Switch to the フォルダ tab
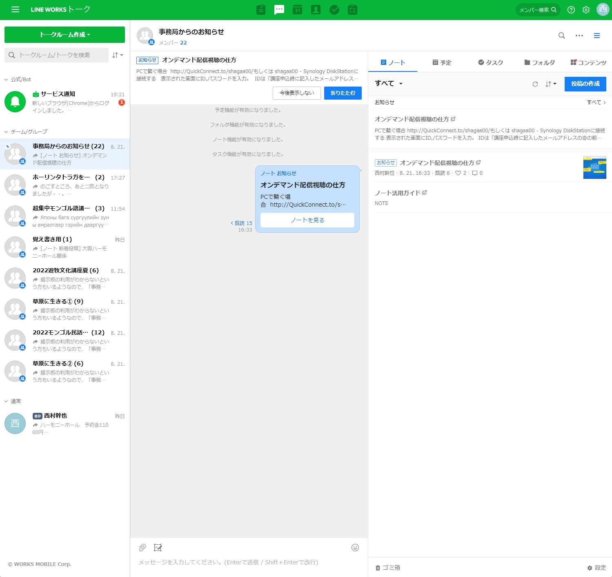The height and width of the screenshot is (577, 612). pyautogui.click(x=539, y=62)
